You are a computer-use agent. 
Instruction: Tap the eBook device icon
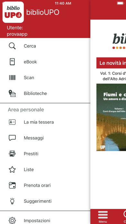pyautogui.click(x=12, y=62)
